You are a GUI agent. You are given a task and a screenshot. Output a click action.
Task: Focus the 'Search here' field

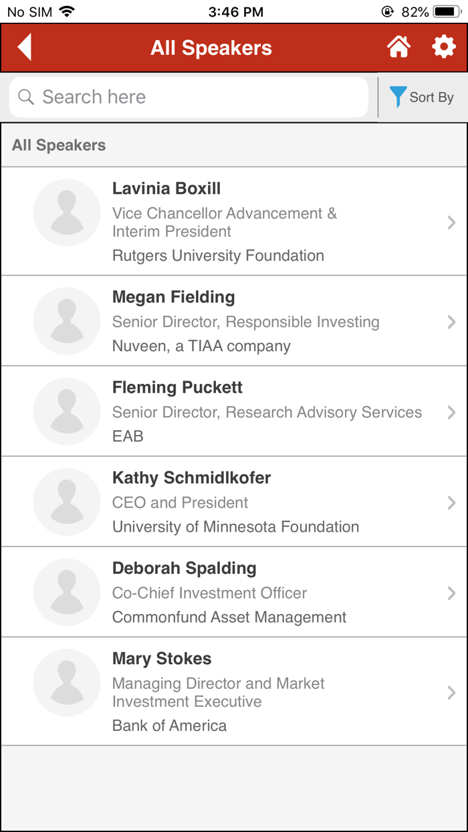click(x=201, y=98)
